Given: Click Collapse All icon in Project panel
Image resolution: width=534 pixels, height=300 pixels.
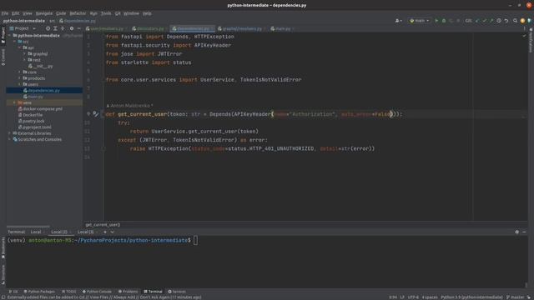Looking at the screenshot, I should pos(63,28).
